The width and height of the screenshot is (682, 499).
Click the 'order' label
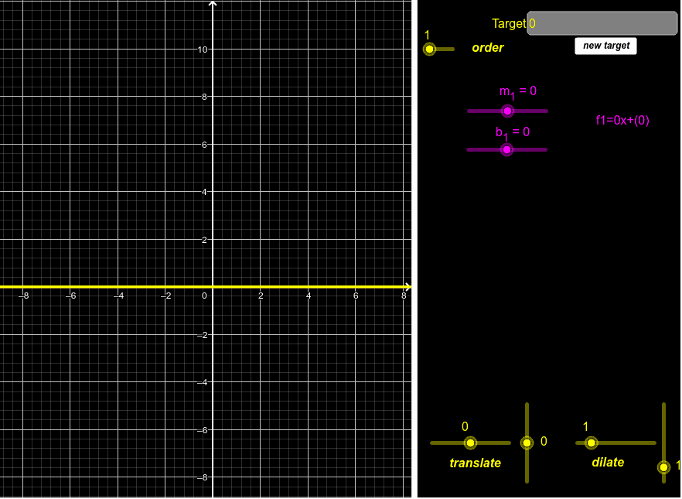click(488, 47)
